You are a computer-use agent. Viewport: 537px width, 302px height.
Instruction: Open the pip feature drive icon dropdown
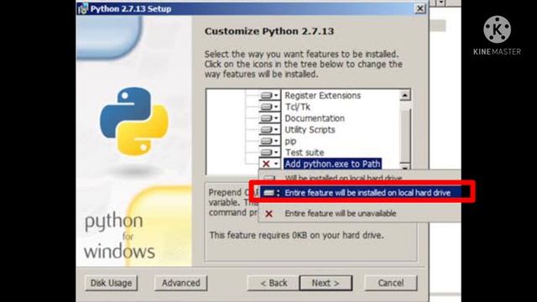coord(269,141)
